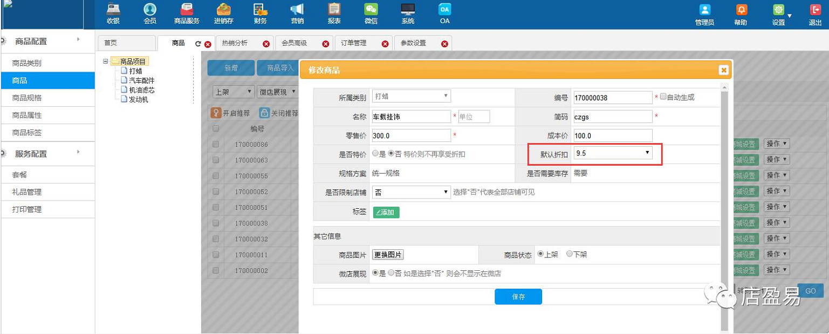Open the 财务 finance icon

pyautogui.click(x=261, y=10)
